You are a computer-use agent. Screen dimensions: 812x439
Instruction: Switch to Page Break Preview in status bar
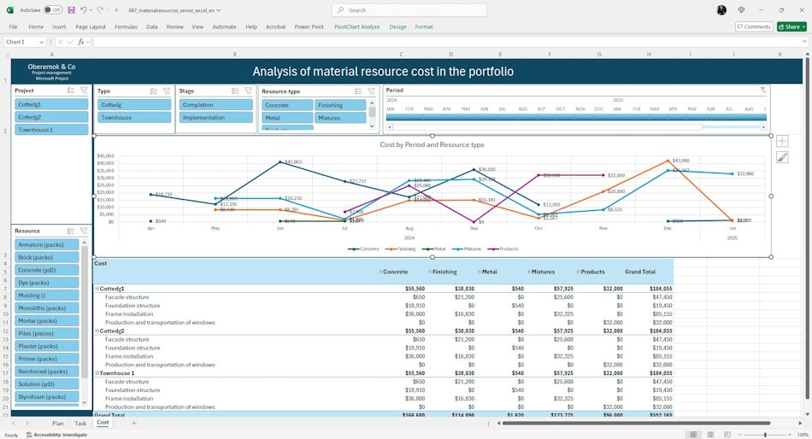727,435
